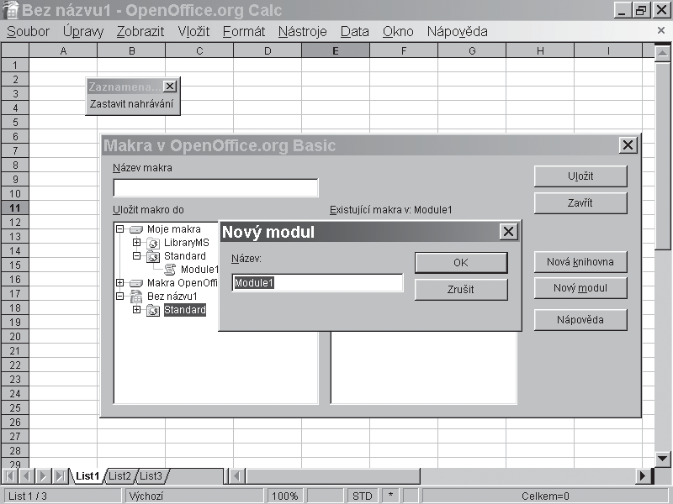
Task: Click horizontal scrollbar right arrow
Action: click(x=643, y=475)
